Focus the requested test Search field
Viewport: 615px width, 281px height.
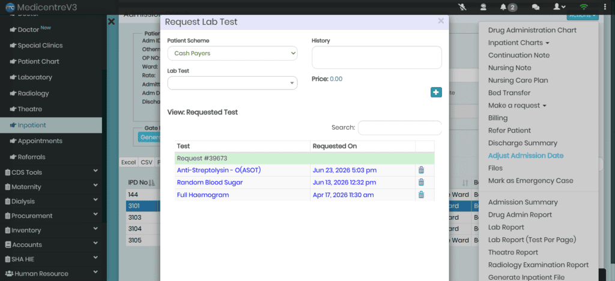pos(399,127)
